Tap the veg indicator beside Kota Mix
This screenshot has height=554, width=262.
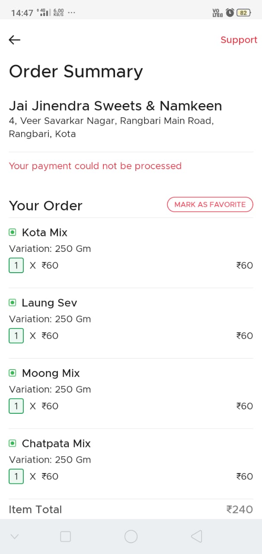pyautogui.click(x=13, y=232)
